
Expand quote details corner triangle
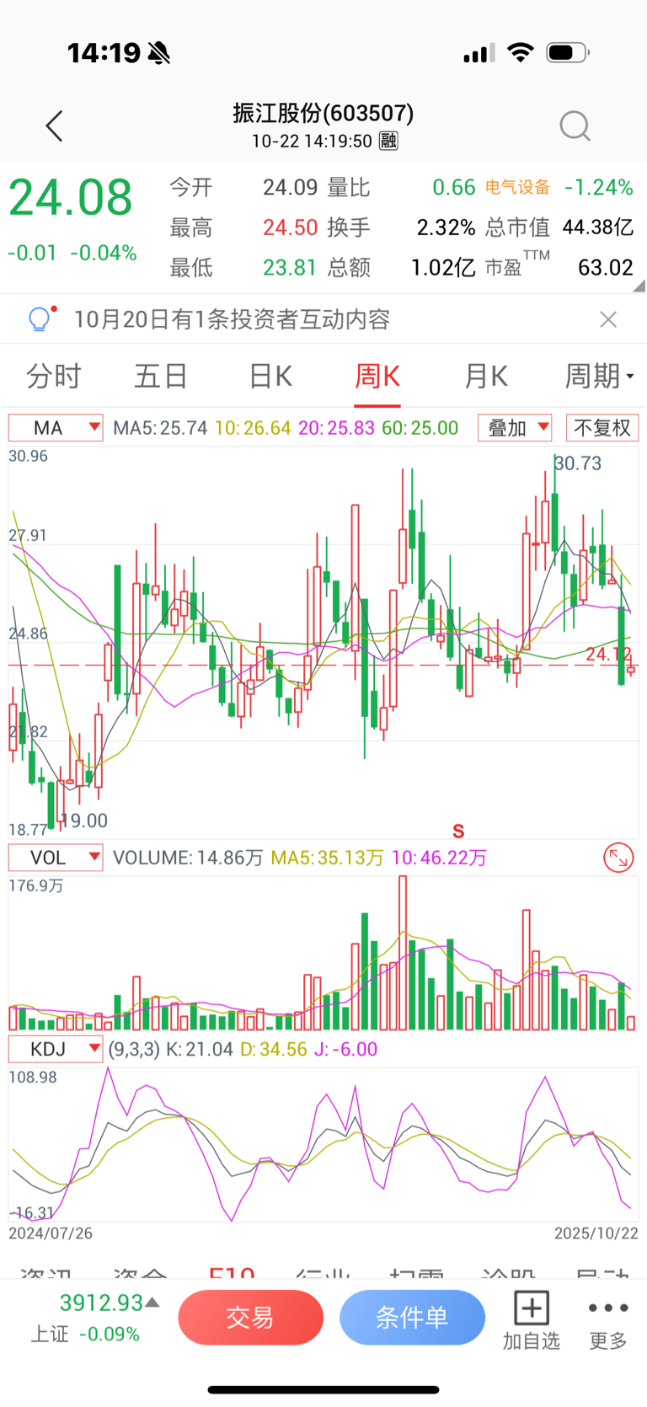click(x=640, y=286)
